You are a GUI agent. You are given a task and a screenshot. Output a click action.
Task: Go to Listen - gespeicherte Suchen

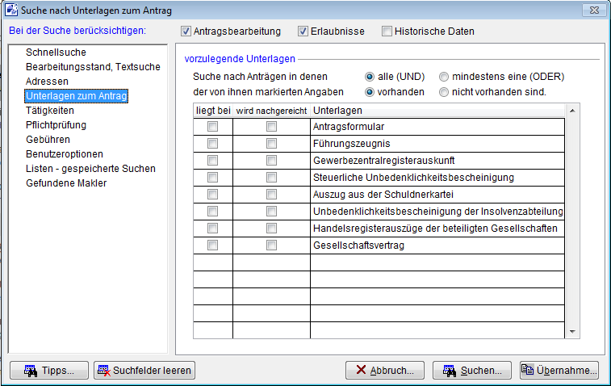pyautogui.click(x=90, y=169)
